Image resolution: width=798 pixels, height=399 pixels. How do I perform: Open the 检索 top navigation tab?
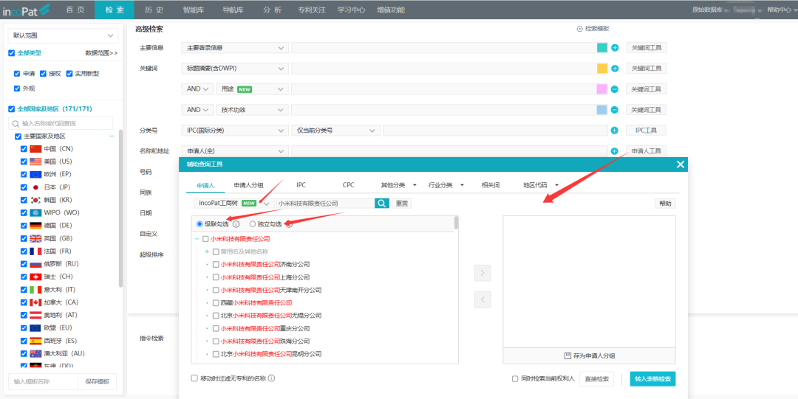click(x=115, y=10)
